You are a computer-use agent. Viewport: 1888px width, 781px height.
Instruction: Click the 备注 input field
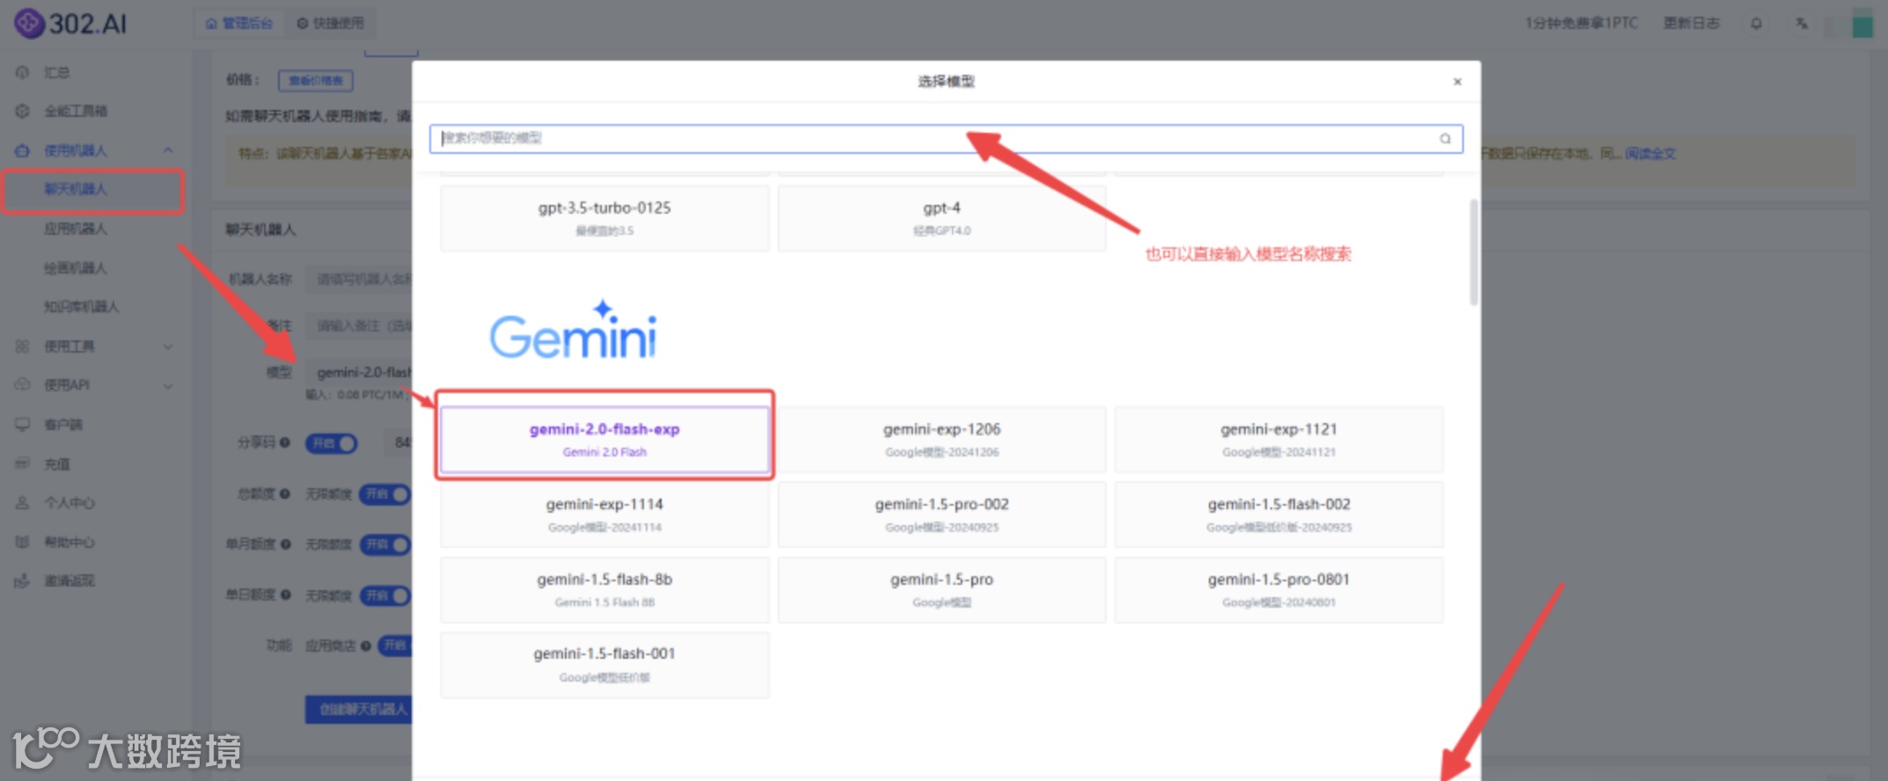pos(359,325)
